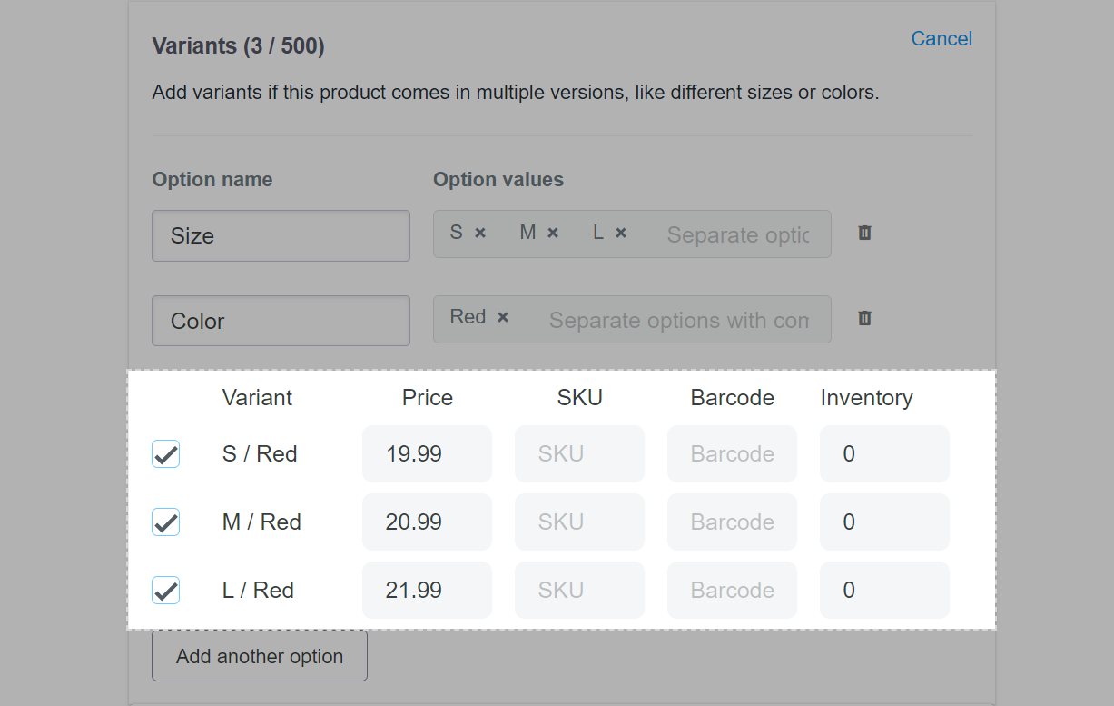Image resolution: width=1114 pixels, height=706 pixels.
Task: Focus the Color option name field
Action: click(281, 321)
